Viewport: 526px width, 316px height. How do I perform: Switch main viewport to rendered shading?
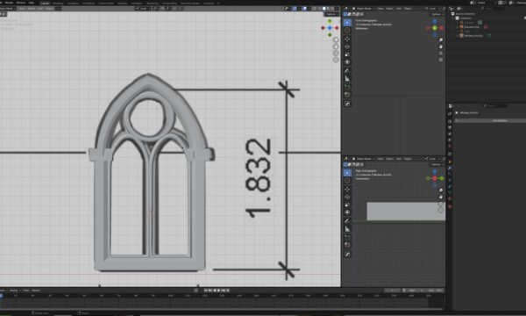click(x=333, y=9)
